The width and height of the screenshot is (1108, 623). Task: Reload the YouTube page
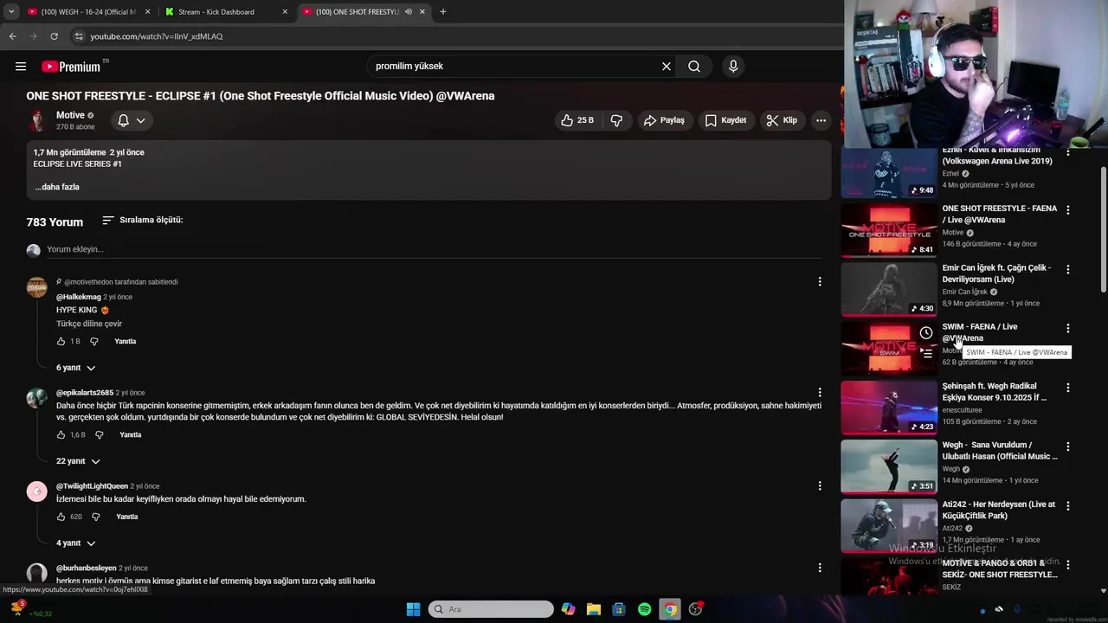(54, 36)
